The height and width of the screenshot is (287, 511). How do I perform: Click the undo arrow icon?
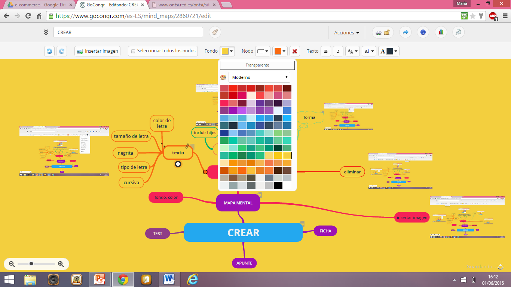[49, 51]
